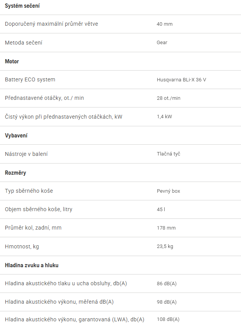This screenshot has width=241, height=329.
Task: Click the 40 mm value
Action: point(165,24)
